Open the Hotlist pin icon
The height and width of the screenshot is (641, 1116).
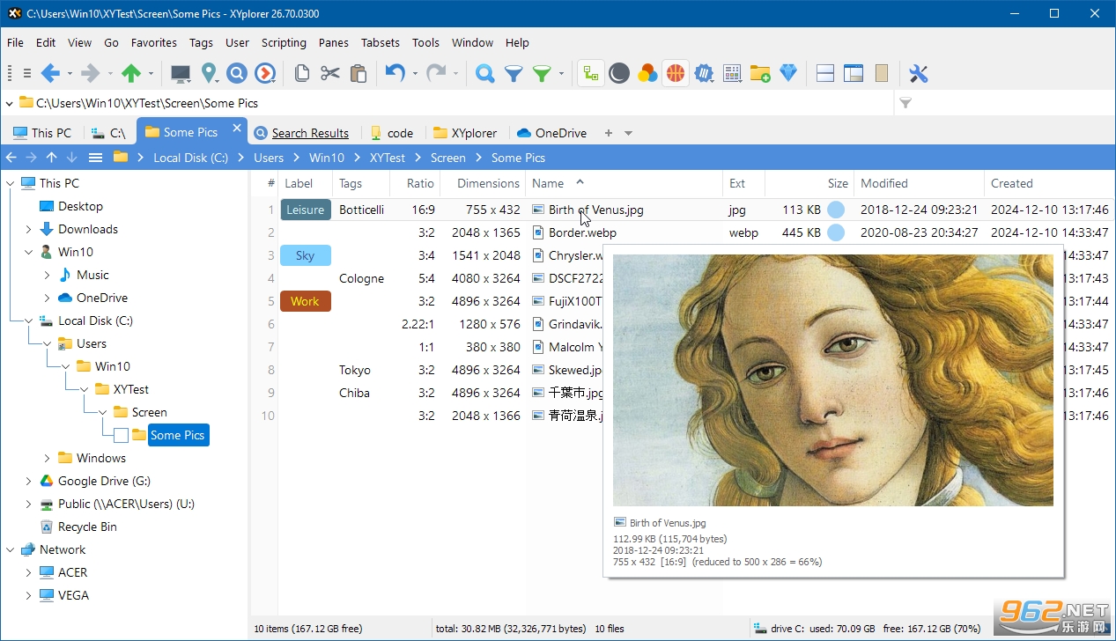point(209,73)
